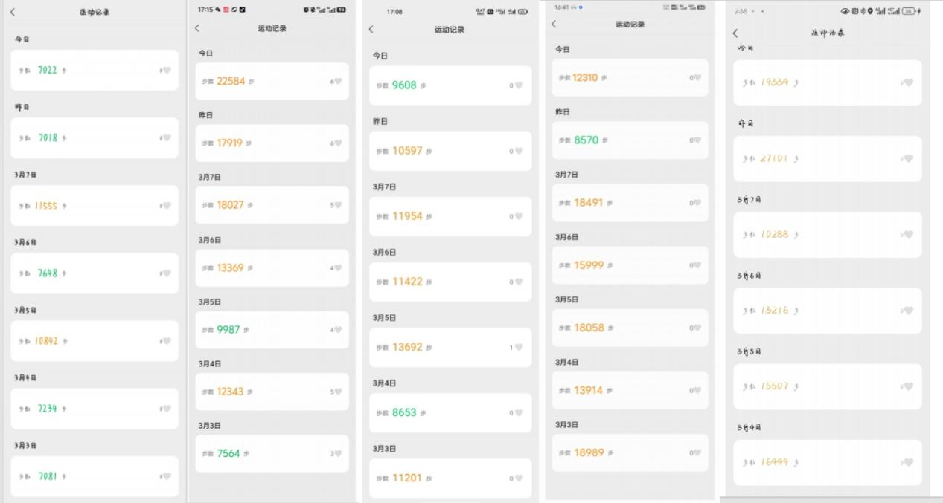Viewport: 943px width, 503px height.
Task: Click the heart icon beside 7022 steps
Action: (167, 71)
